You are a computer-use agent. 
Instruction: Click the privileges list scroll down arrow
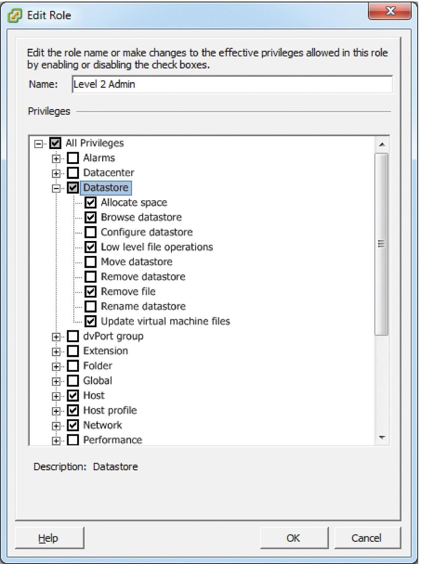(x=382, y=437)
